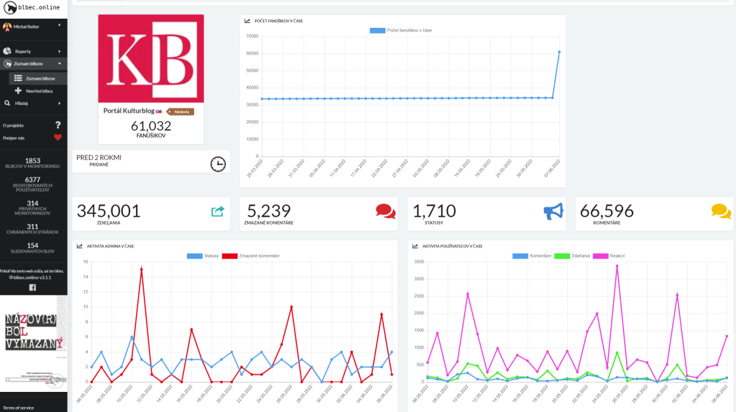Viewport: 736px width, 412px height.
Task: Click the blue megaphone Statusy icon
Action: 553,212
